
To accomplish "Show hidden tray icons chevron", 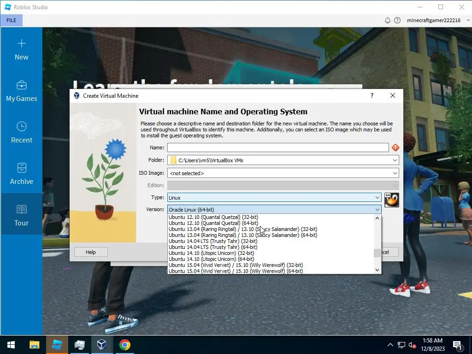I will 390,345.
